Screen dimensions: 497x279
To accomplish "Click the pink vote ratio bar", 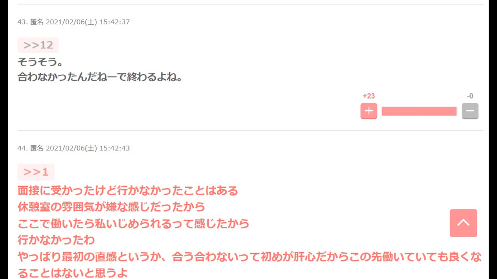I will pyautogui.click(x=419, y=111).
